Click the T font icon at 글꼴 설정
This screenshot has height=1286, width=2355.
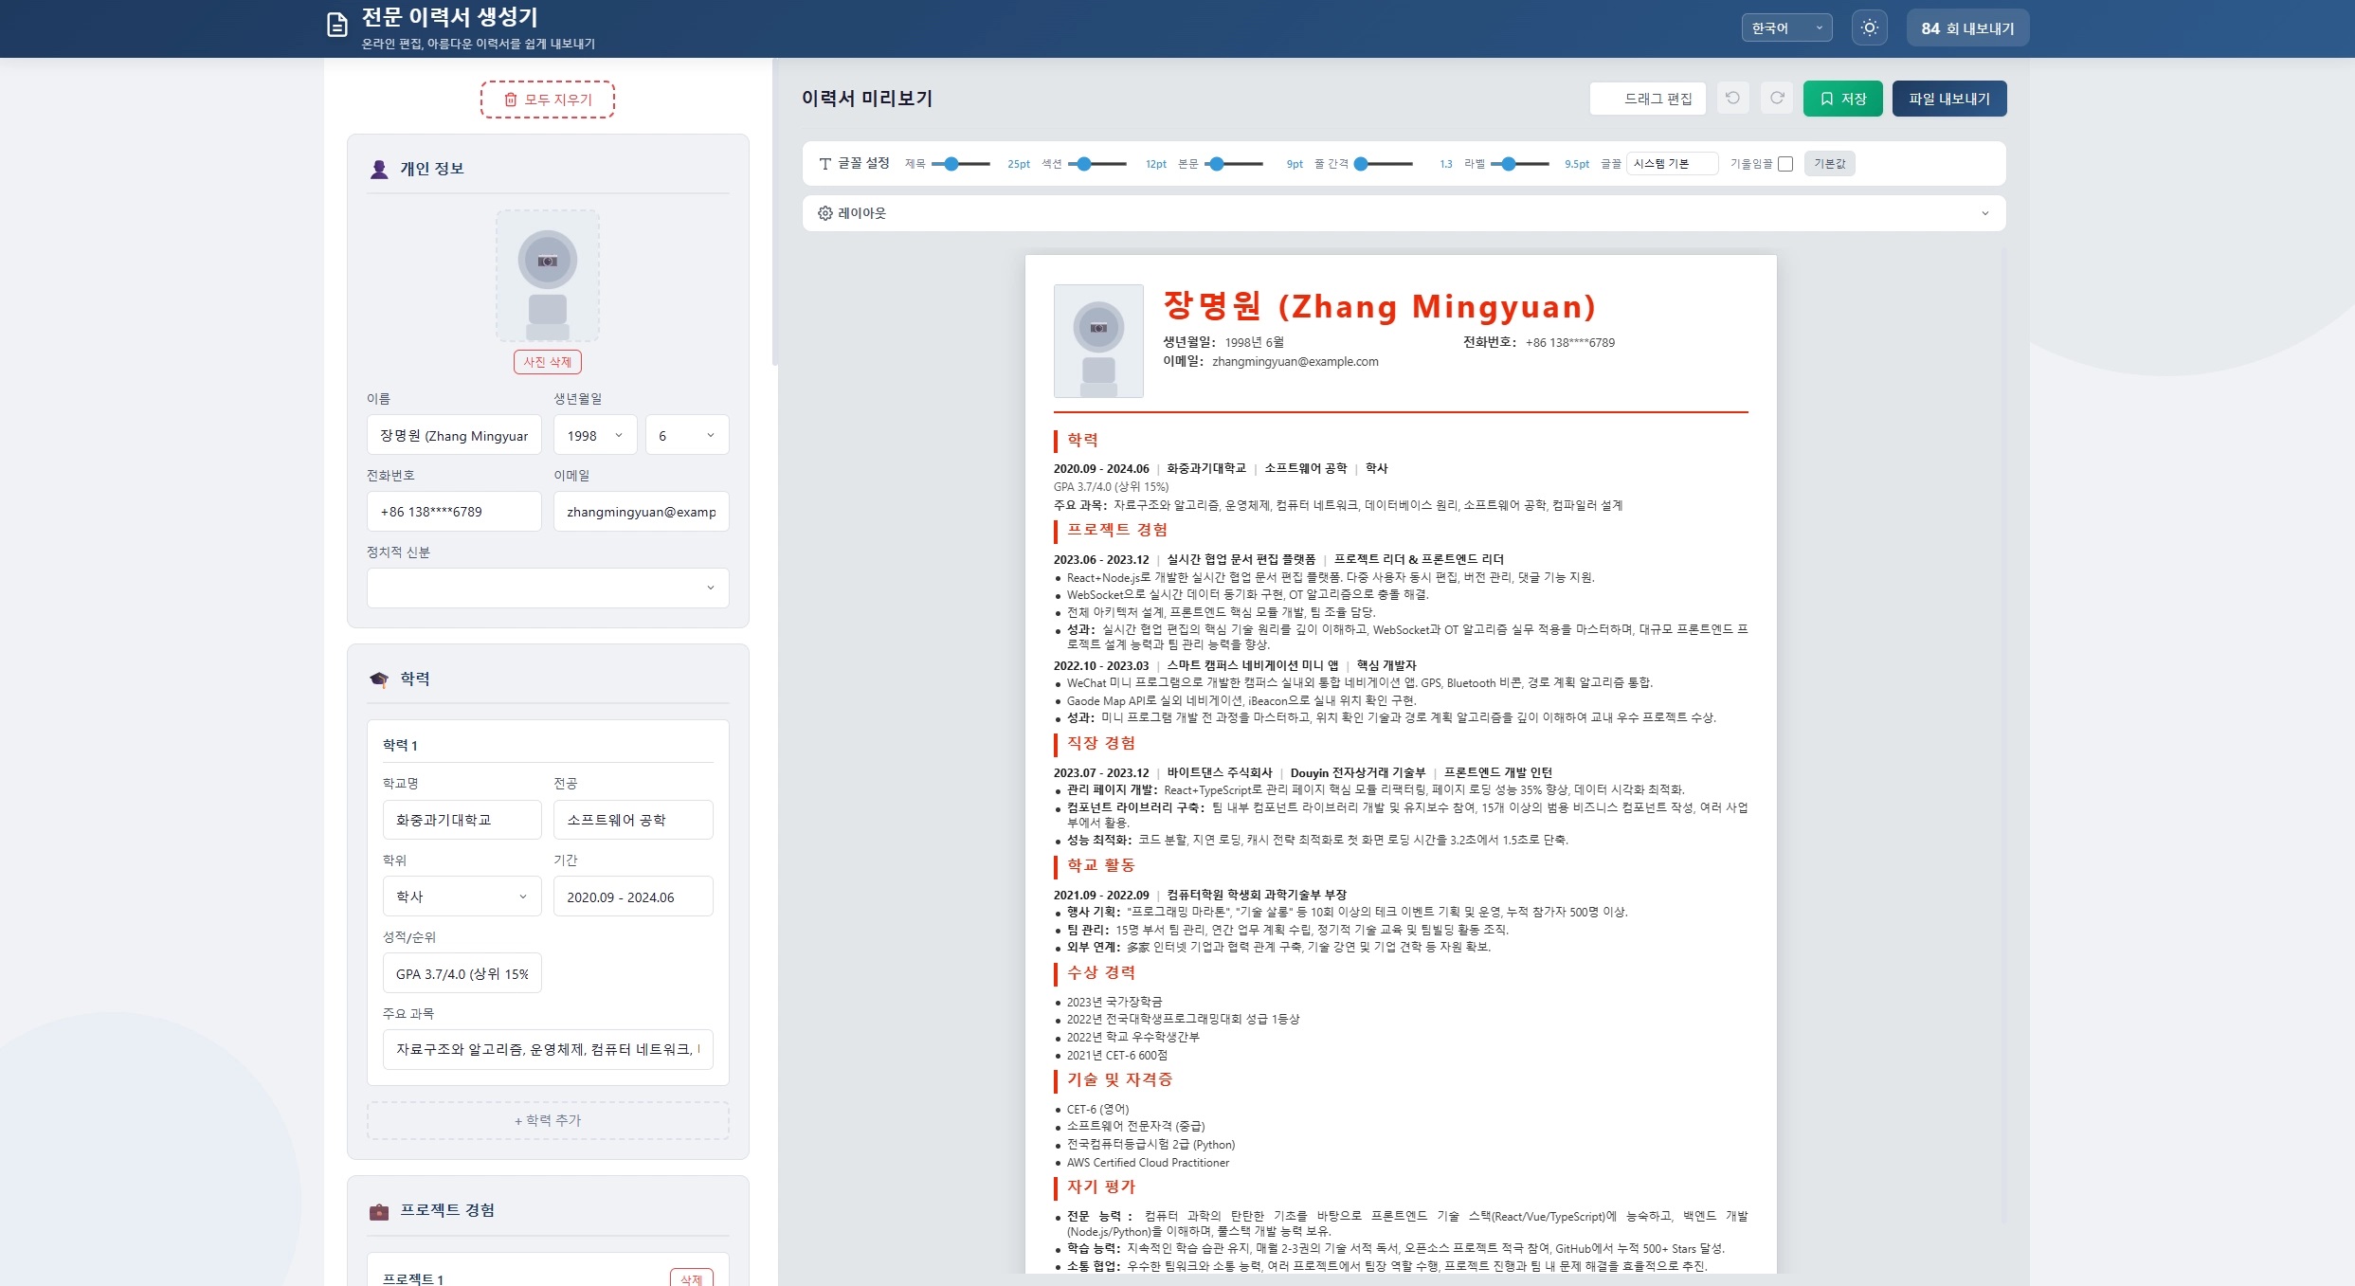click(x=825, y=164)
